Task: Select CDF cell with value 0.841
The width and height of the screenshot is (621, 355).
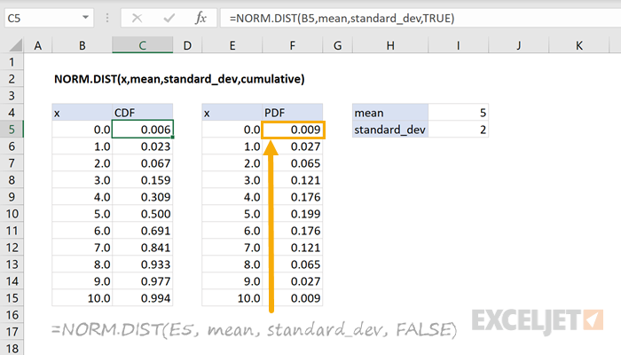Action: pos(143,248)
